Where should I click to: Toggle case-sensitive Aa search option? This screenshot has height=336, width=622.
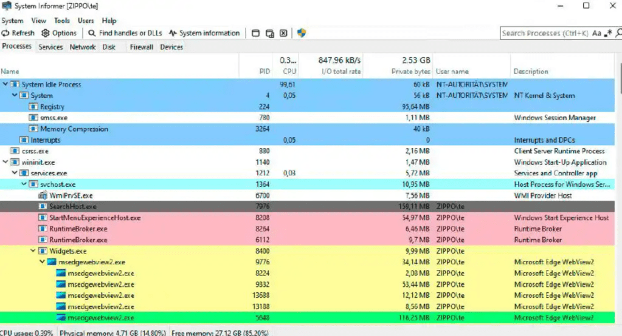596,33
